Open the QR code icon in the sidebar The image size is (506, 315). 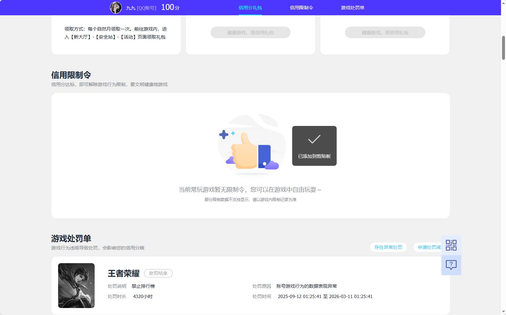point(451,245)
